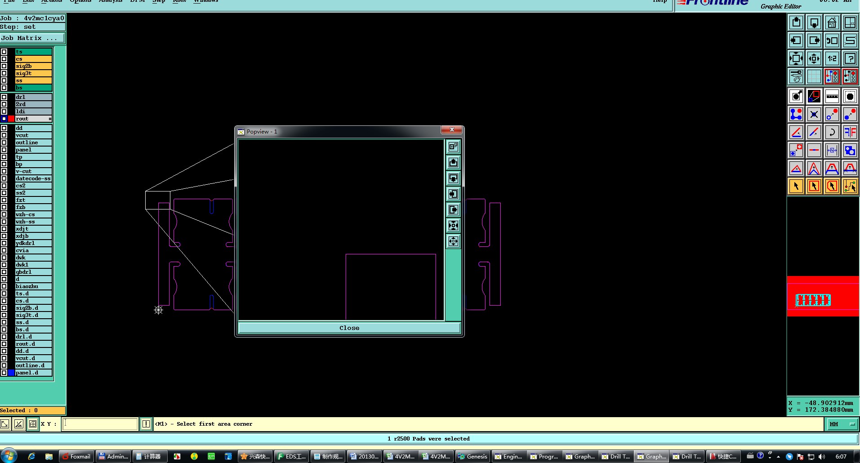
Task: Click the red color swatch of rout layer
Action: point(11,119)
